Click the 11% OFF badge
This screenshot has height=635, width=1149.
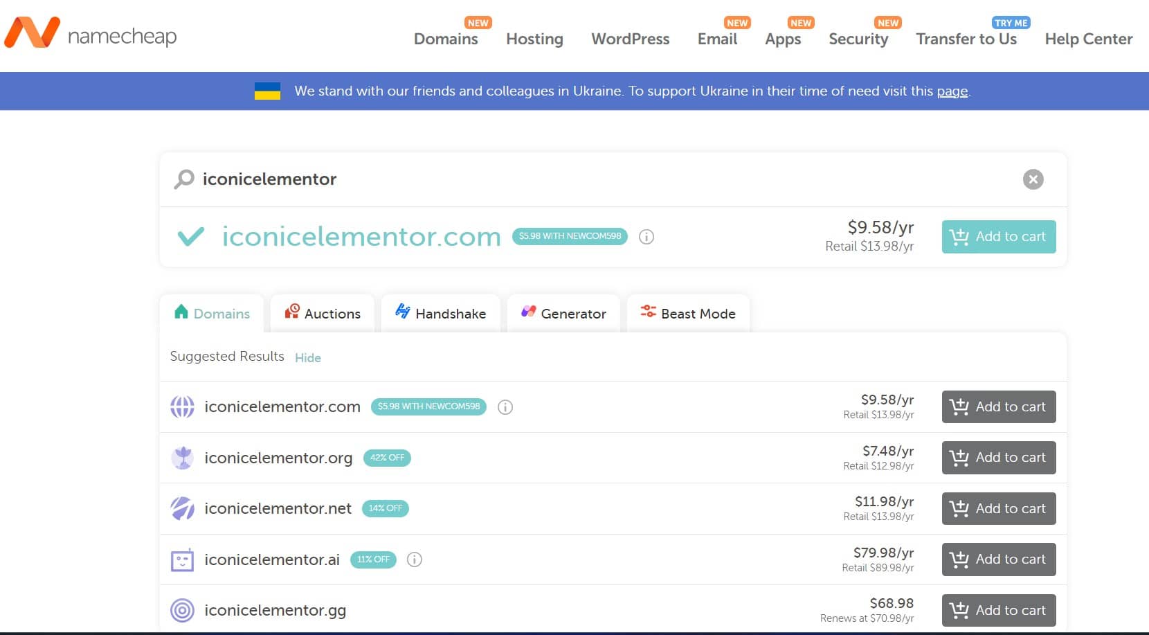373,560
